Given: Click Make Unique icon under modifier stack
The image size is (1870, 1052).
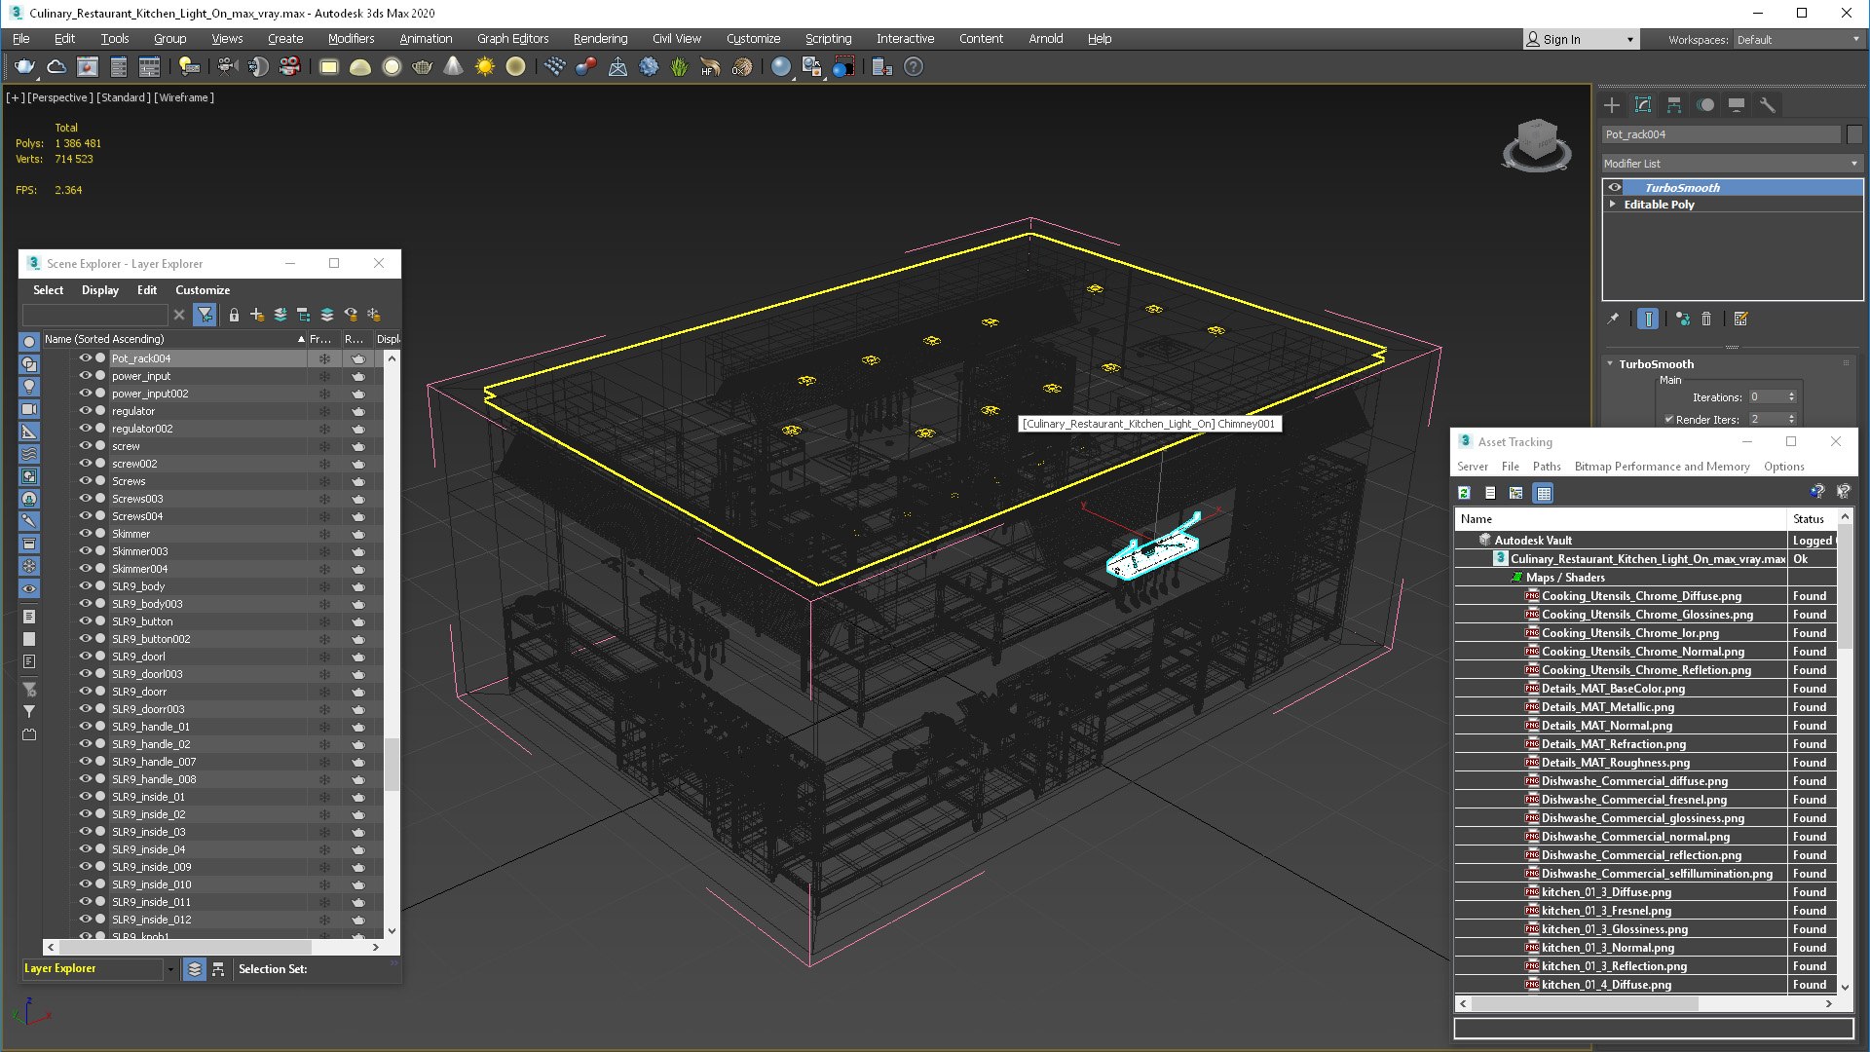Looking at the screenshot, I should click(x=1682, y=319).
